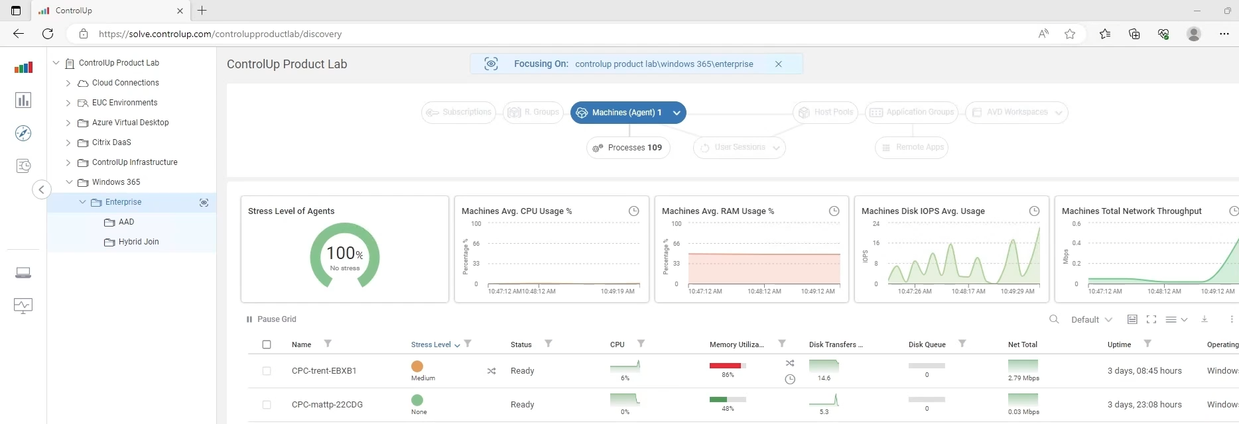Close the Focusing On banner
The image size is (1239, 424).
click(x=779, y=64)
